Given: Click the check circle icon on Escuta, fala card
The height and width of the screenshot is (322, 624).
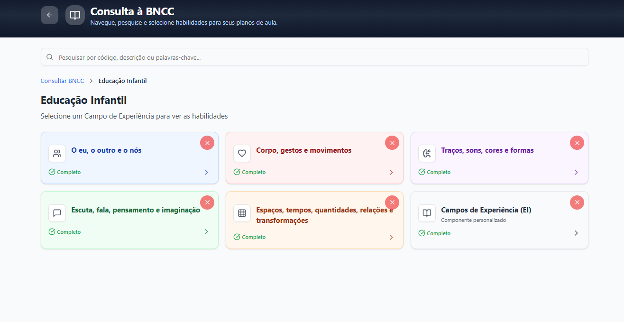Looking at the screenshot, I should [x=52, y=232].
